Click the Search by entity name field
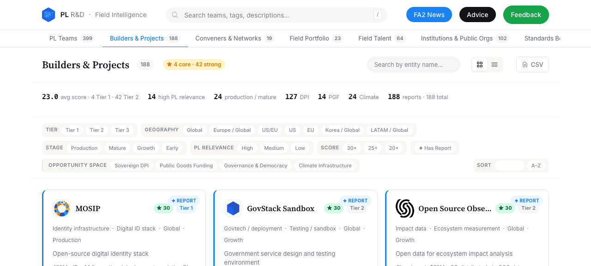This screenshot has height=266, width=591. [414, 65]
